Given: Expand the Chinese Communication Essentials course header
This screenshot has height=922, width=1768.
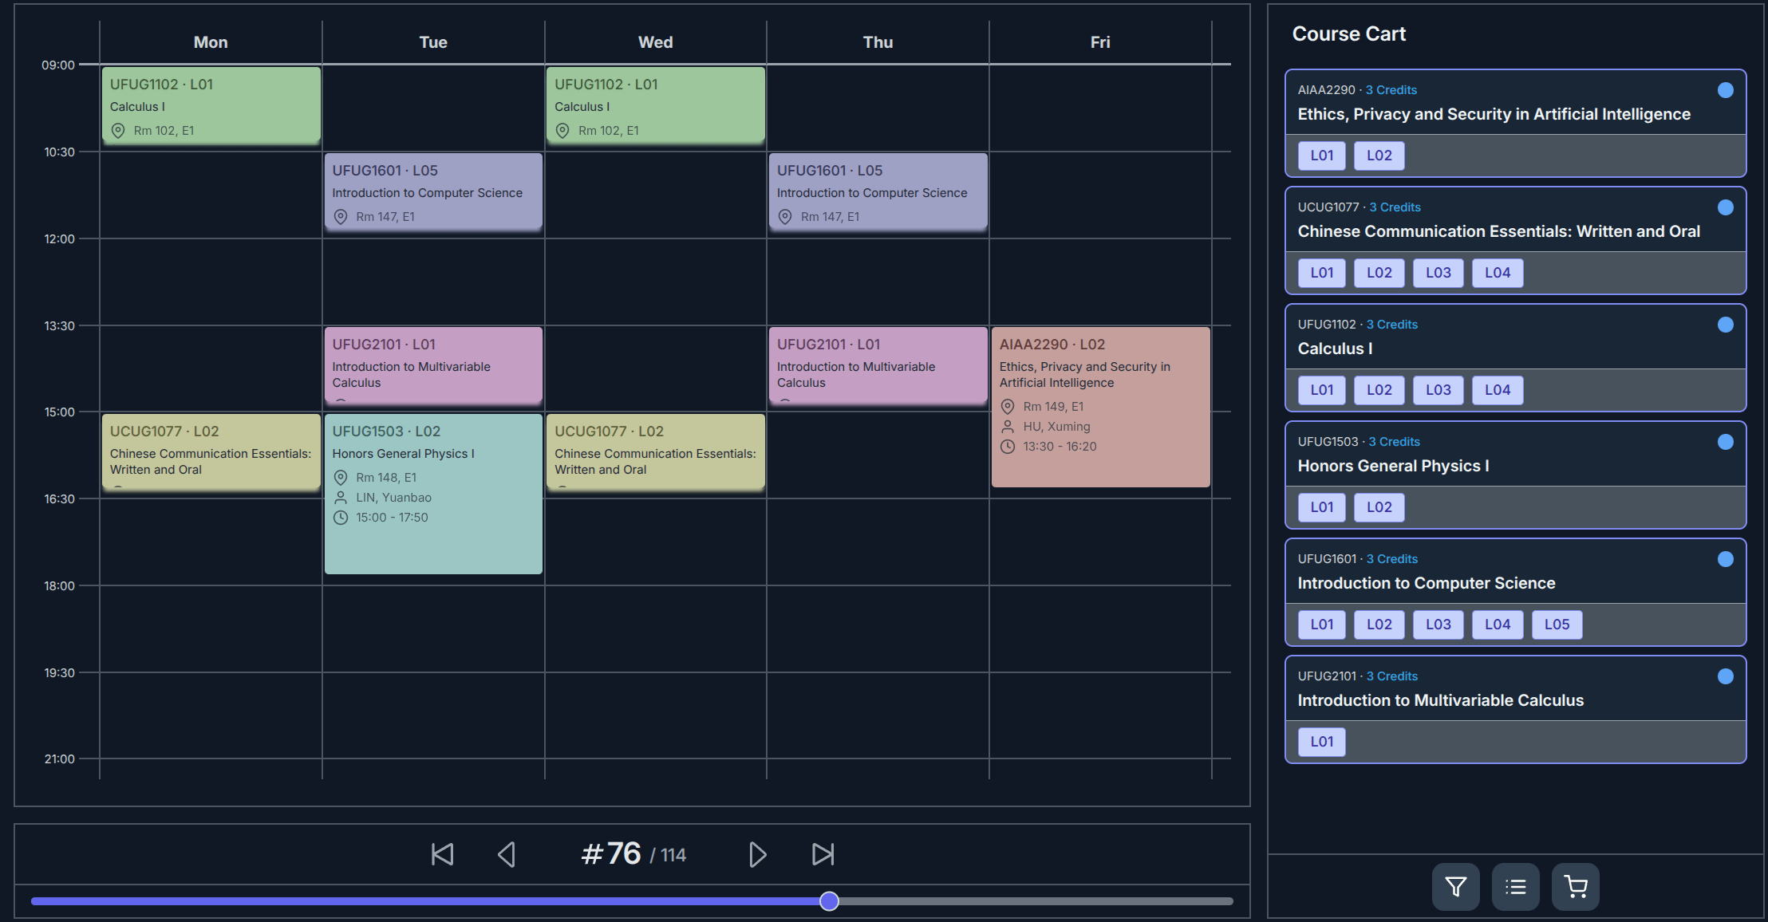Looking at the screenshot, I should pos(1498,231).
